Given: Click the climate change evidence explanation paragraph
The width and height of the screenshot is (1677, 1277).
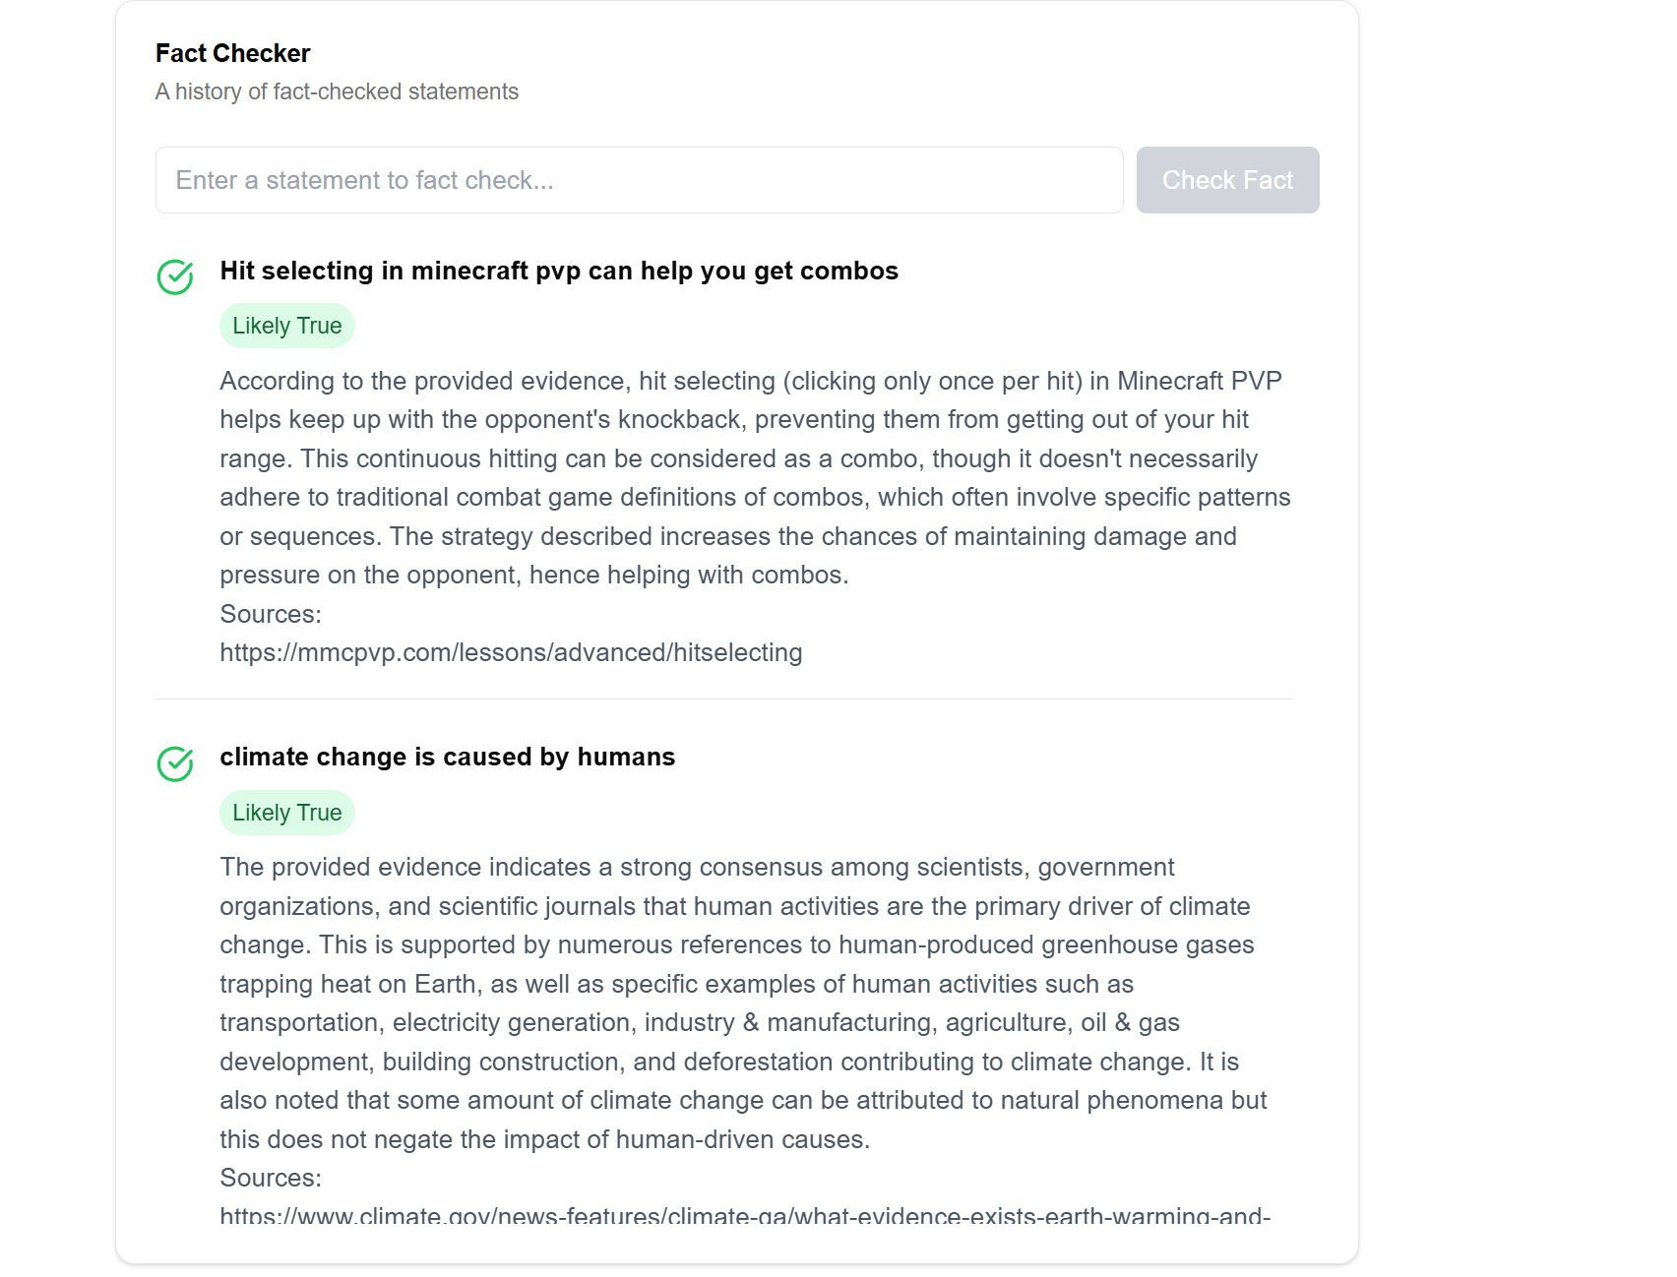Looking at the screenshot, I should 743,1003.
